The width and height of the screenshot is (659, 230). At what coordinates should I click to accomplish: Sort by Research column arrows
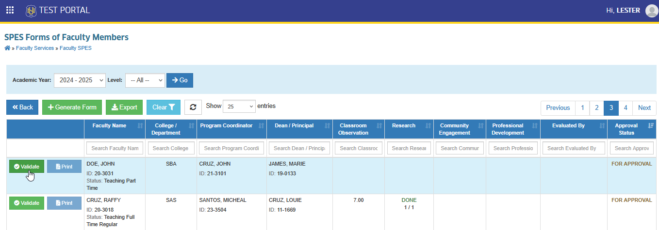point(428,126)
